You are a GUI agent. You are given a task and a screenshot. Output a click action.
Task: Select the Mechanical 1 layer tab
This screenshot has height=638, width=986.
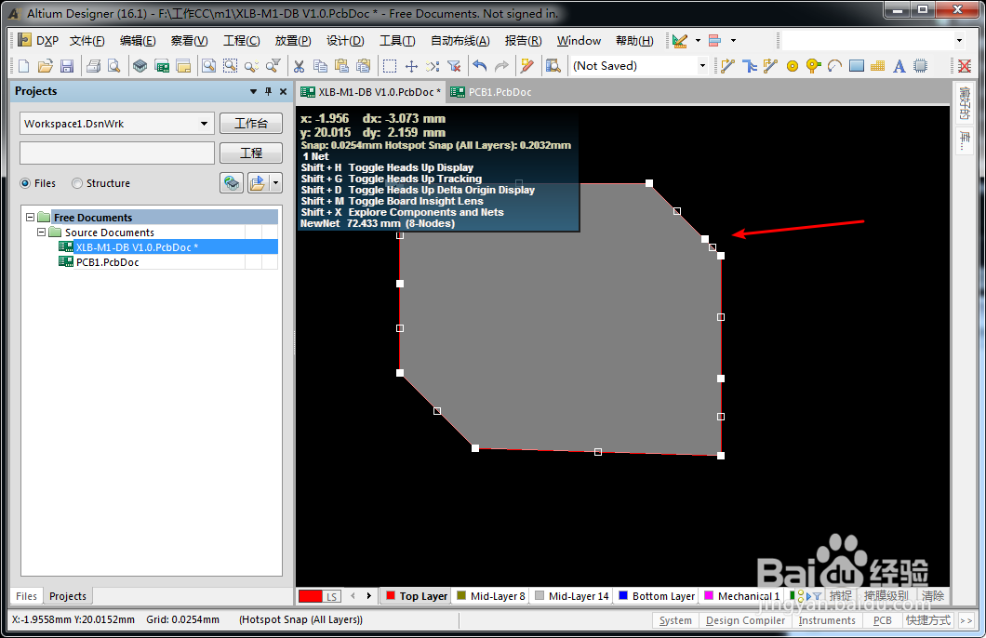click(742, 596)
